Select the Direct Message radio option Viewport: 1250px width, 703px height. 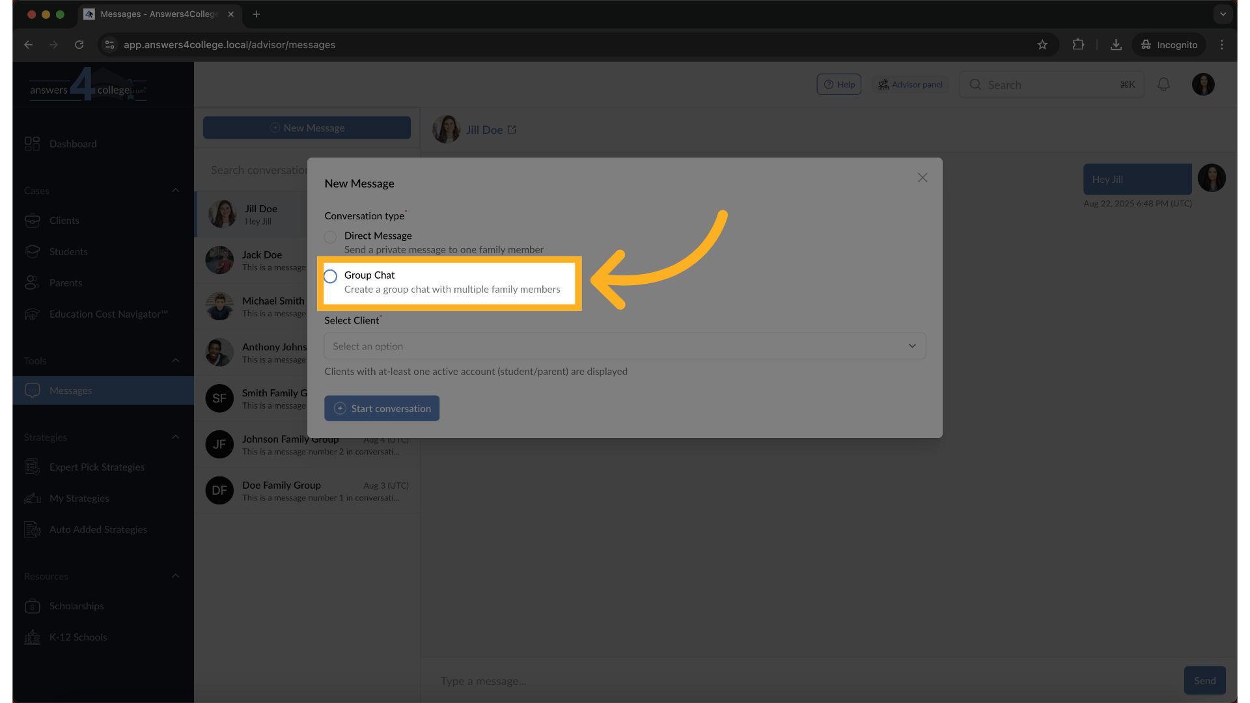tap(331, 237)
